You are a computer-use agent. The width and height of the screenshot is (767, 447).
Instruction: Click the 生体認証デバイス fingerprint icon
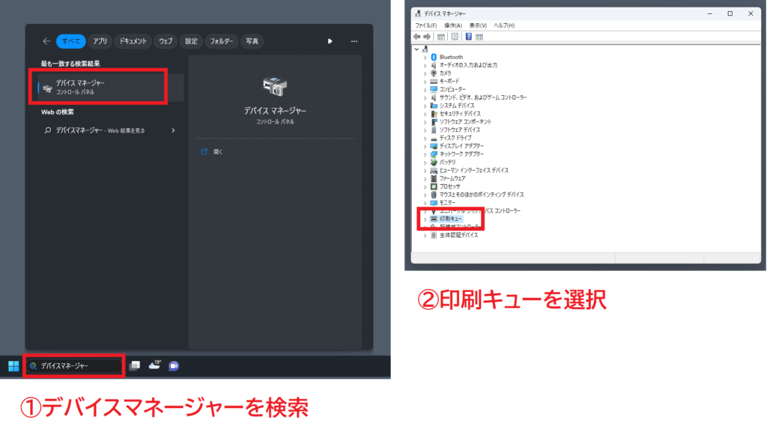click(434, 235)
